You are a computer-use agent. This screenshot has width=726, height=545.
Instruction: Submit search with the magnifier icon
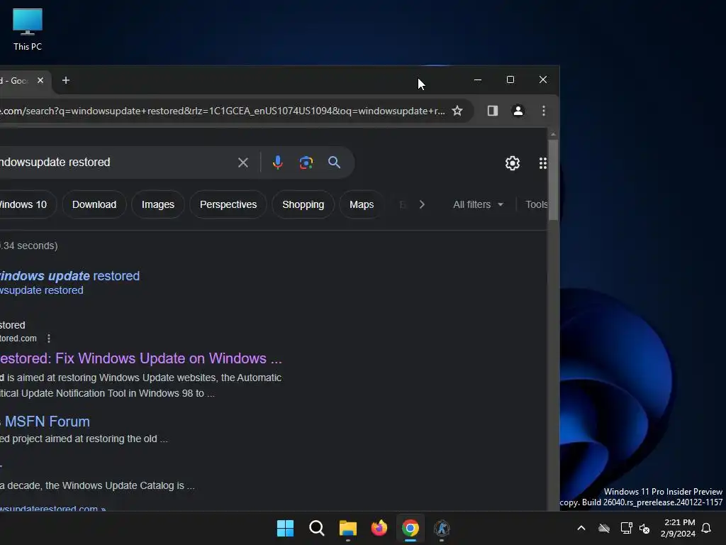pyautogui.click(x=335, y=163)
